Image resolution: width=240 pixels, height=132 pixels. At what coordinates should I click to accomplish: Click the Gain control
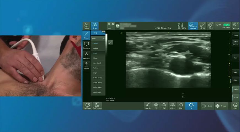pos(236,98)
